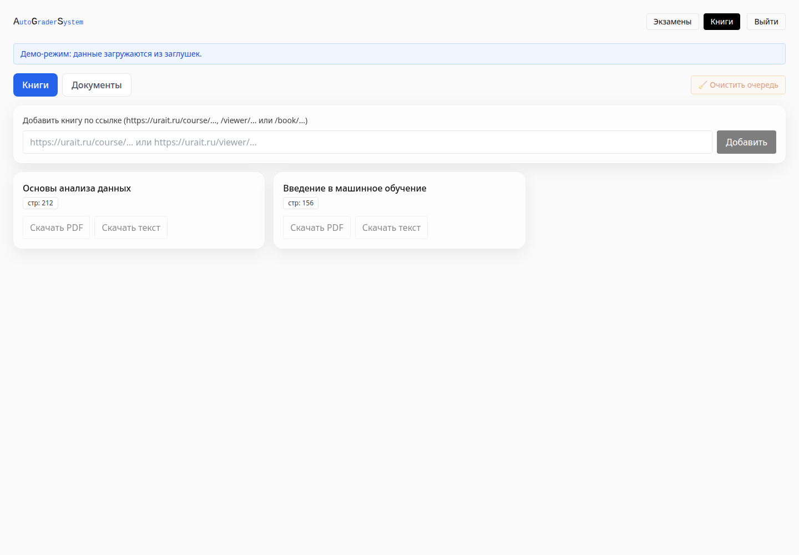Click the Выйти logout button
This screenshot has width=799, height=555.
(766, 22)
